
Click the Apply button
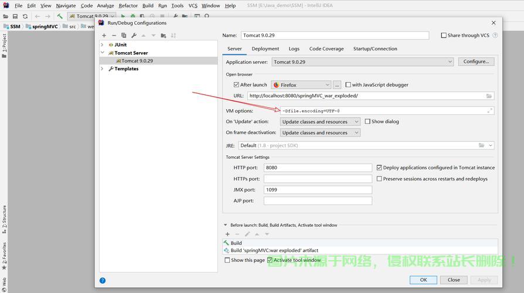coord(484,280)
